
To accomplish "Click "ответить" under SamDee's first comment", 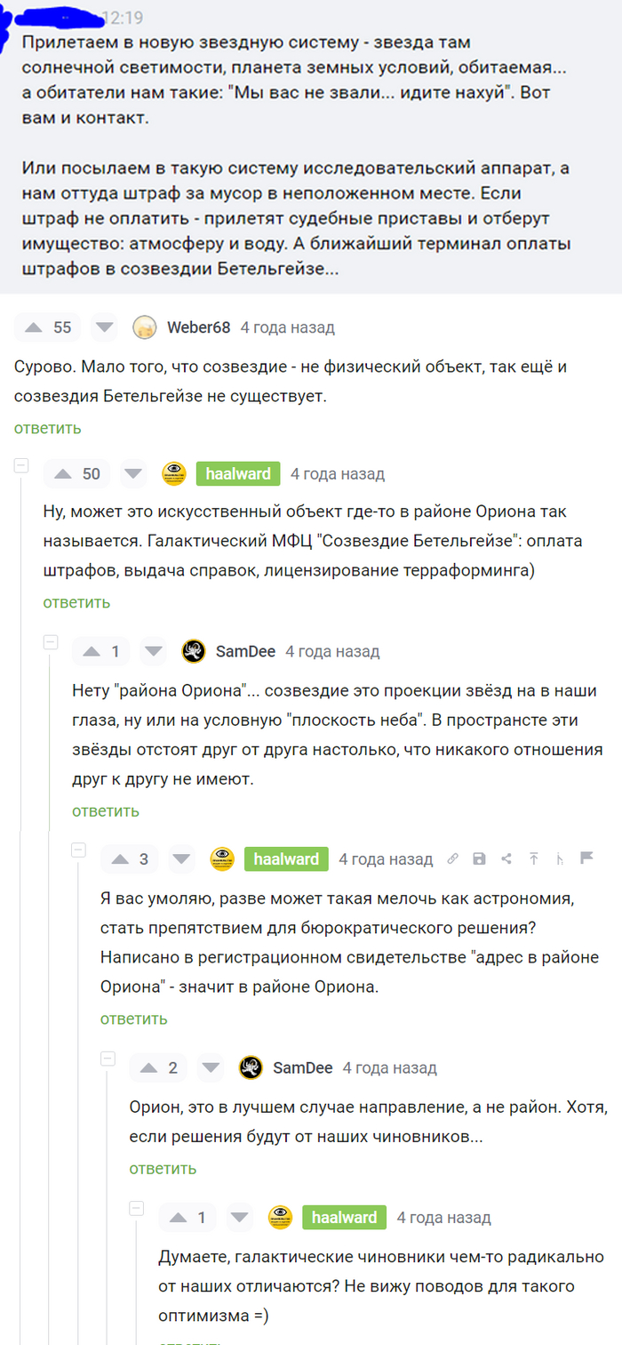I will pos(106,810).
